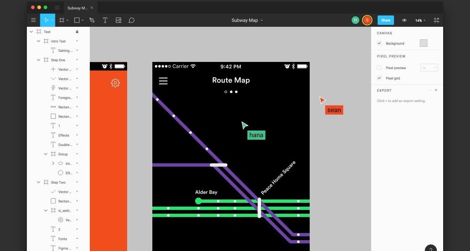This screenshot has width=470, height=251.
Task: Click the Route Map title on canvas
Action: click(231, 80)
